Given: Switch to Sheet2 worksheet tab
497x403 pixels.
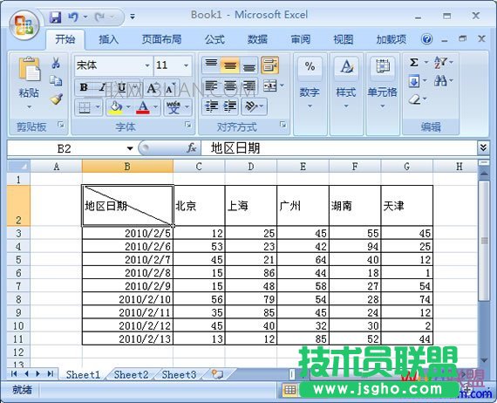Looking at the screenshot, I should tap(131, 374).
